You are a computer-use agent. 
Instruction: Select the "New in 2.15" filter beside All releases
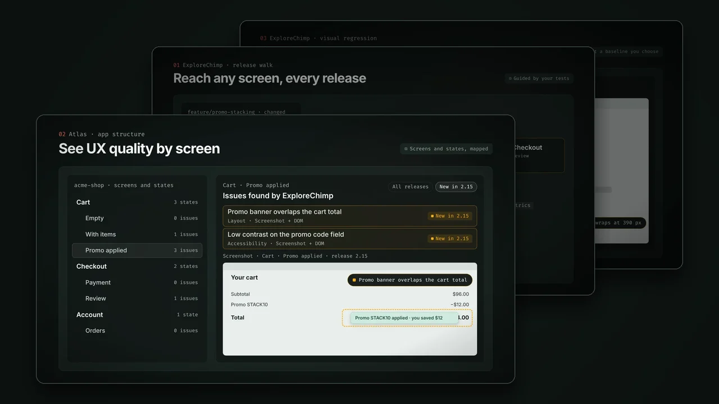(x=456, y=187)
